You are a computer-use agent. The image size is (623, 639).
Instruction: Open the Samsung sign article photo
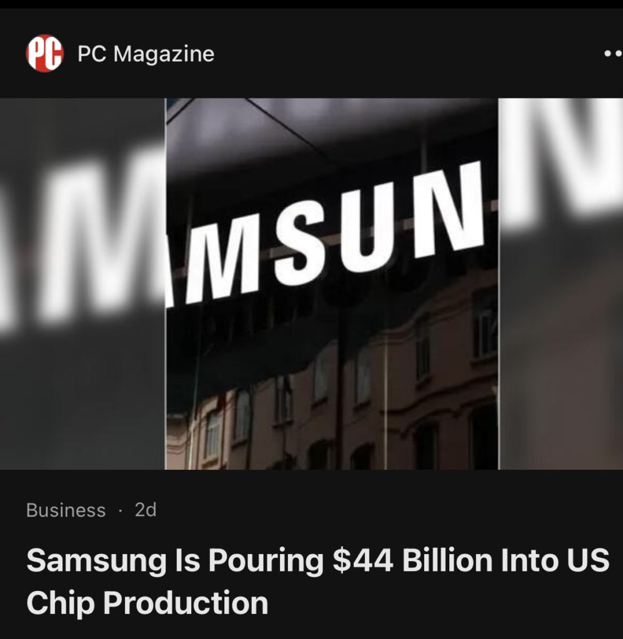tap(332, 284)
